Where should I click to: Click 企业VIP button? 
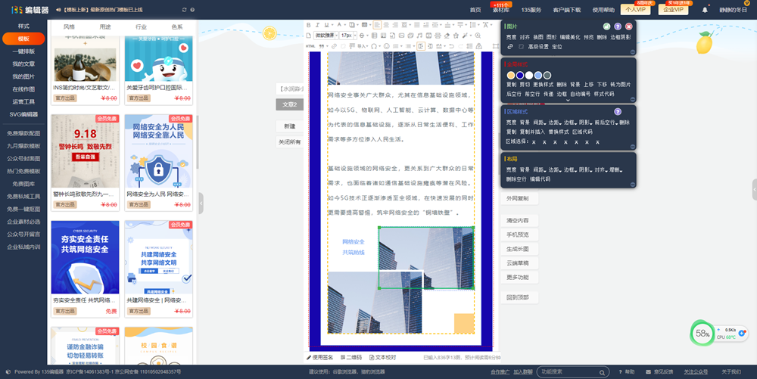point(674,9)
